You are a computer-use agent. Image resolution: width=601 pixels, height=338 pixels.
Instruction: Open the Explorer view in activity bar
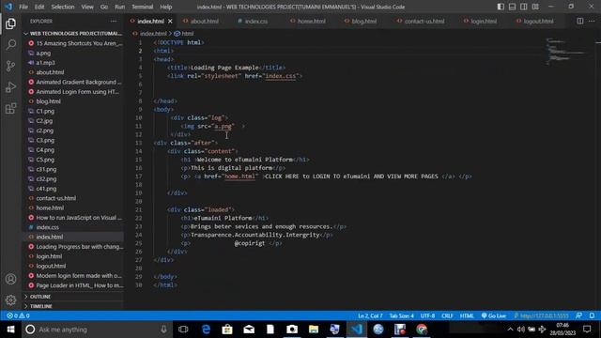(10, 23)
